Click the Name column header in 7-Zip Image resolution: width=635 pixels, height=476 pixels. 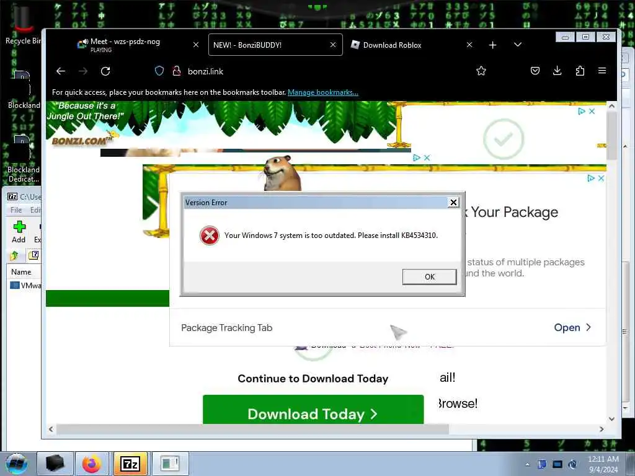point(21,272)
